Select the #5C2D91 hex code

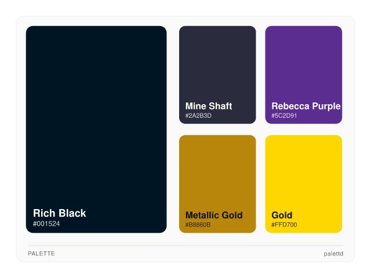pos(284,116)
